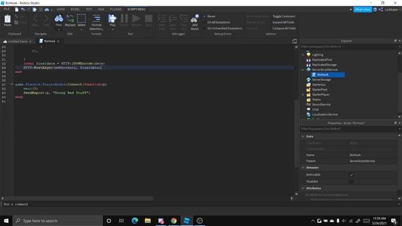Close the RoHook script tab
This screenshot has height=226, width=402.
click(x=58, y=41)
